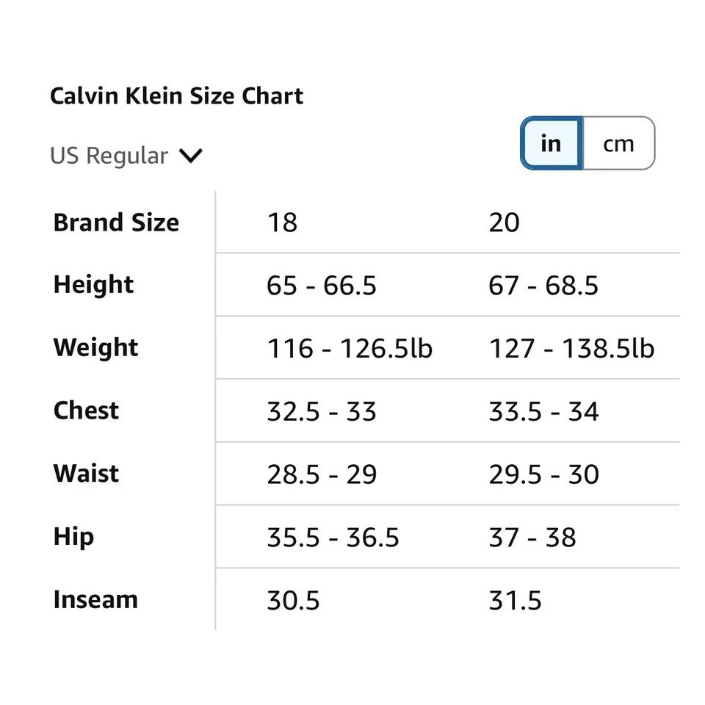The height and width of the screenshot is (705, 705).
Task: Click inseam value 31.5
Action: pos(515,601)
